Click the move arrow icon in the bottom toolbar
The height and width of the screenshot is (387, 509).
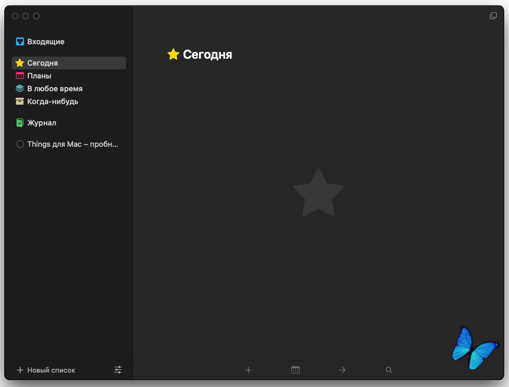click(342, 370)
